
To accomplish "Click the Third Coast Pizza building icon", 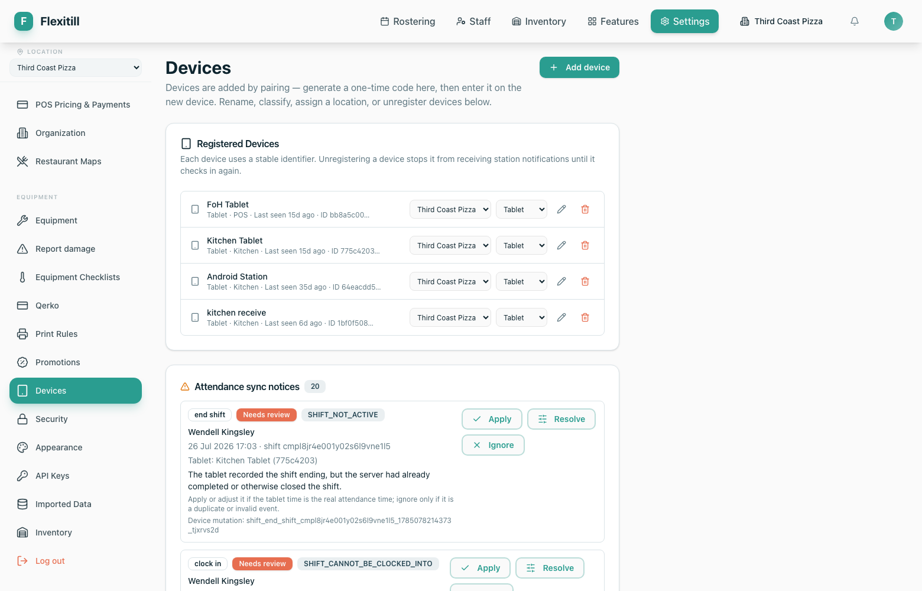I will (745, 21).
